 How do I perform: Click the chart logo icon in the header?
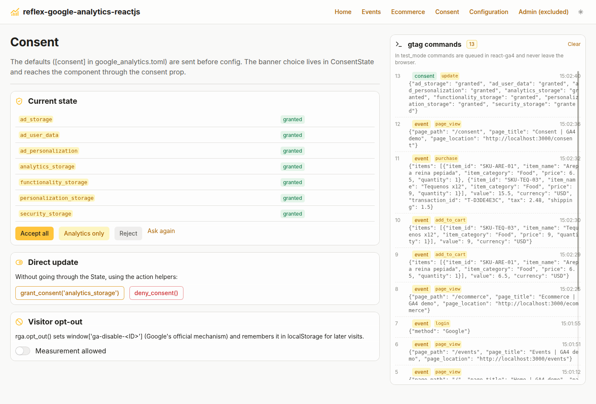(x=15, y=12)
